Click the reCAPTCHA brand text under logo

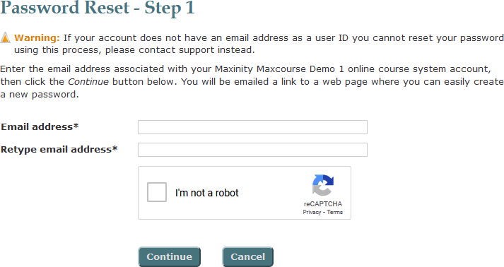[x=323, y=203]
